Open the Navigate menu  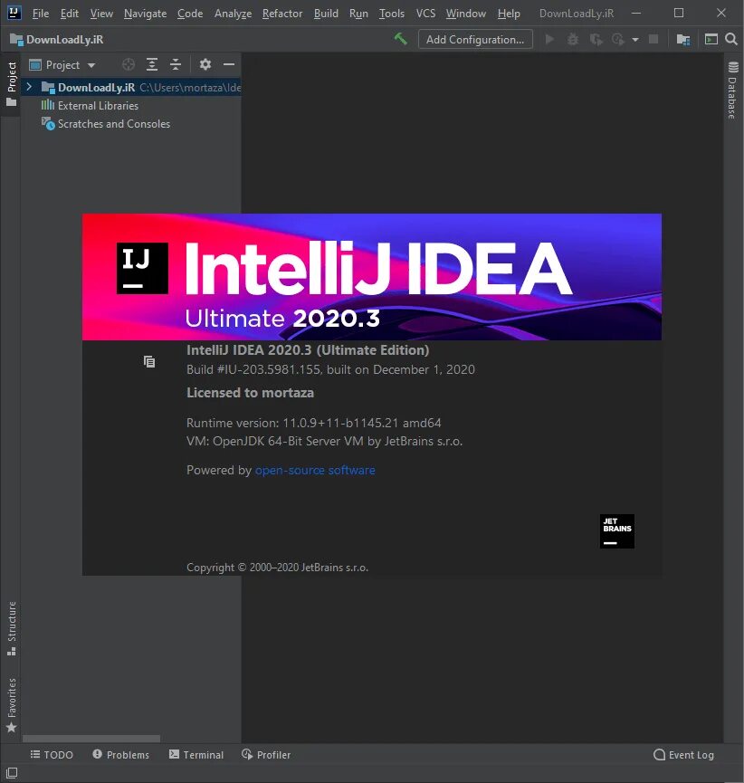(146, 14)
